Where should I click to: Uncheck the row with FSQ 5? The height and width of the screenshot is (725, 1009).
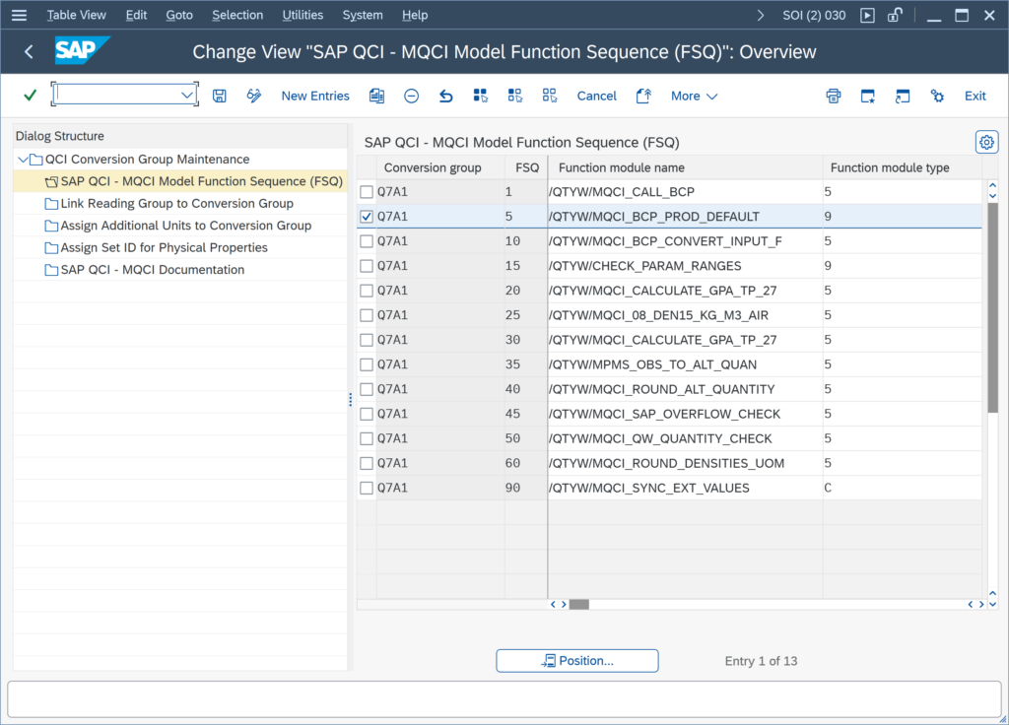click(367, 216)
